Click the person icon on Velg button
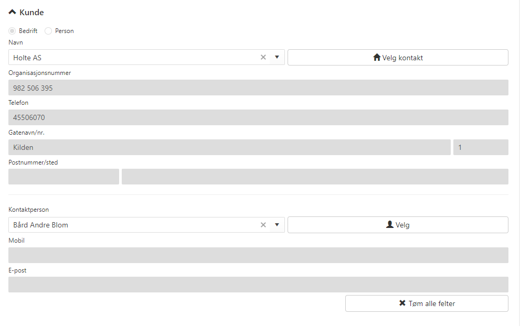Screen dimensions: 520x327 [x=389, y=225]
